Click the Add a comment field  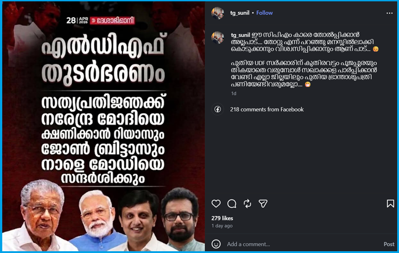tap(303, 244)
